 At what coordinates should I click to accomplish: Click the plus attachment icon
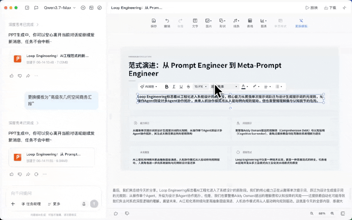(13, 204)
